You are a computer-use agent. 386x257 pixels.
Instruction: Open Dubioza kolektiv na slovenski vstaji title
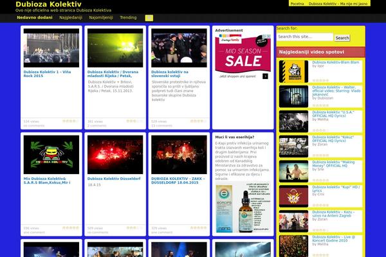tap(170, 74)
